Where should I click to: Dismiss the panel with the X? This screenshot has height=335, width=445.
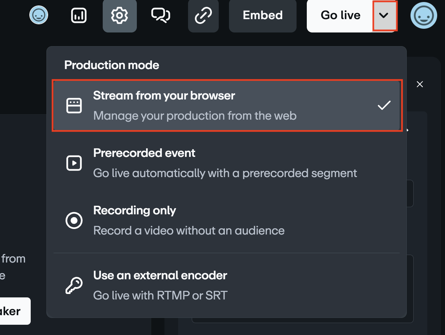[x=420, y=84]
